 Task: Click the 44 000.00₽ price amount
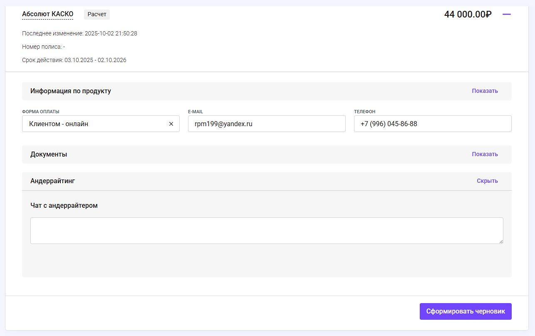click(468, 14)
